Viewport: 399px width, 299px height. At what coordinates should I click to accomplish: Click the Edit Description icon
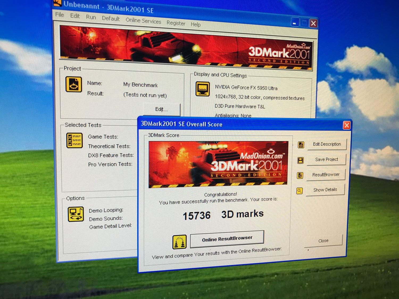point(301,145)
